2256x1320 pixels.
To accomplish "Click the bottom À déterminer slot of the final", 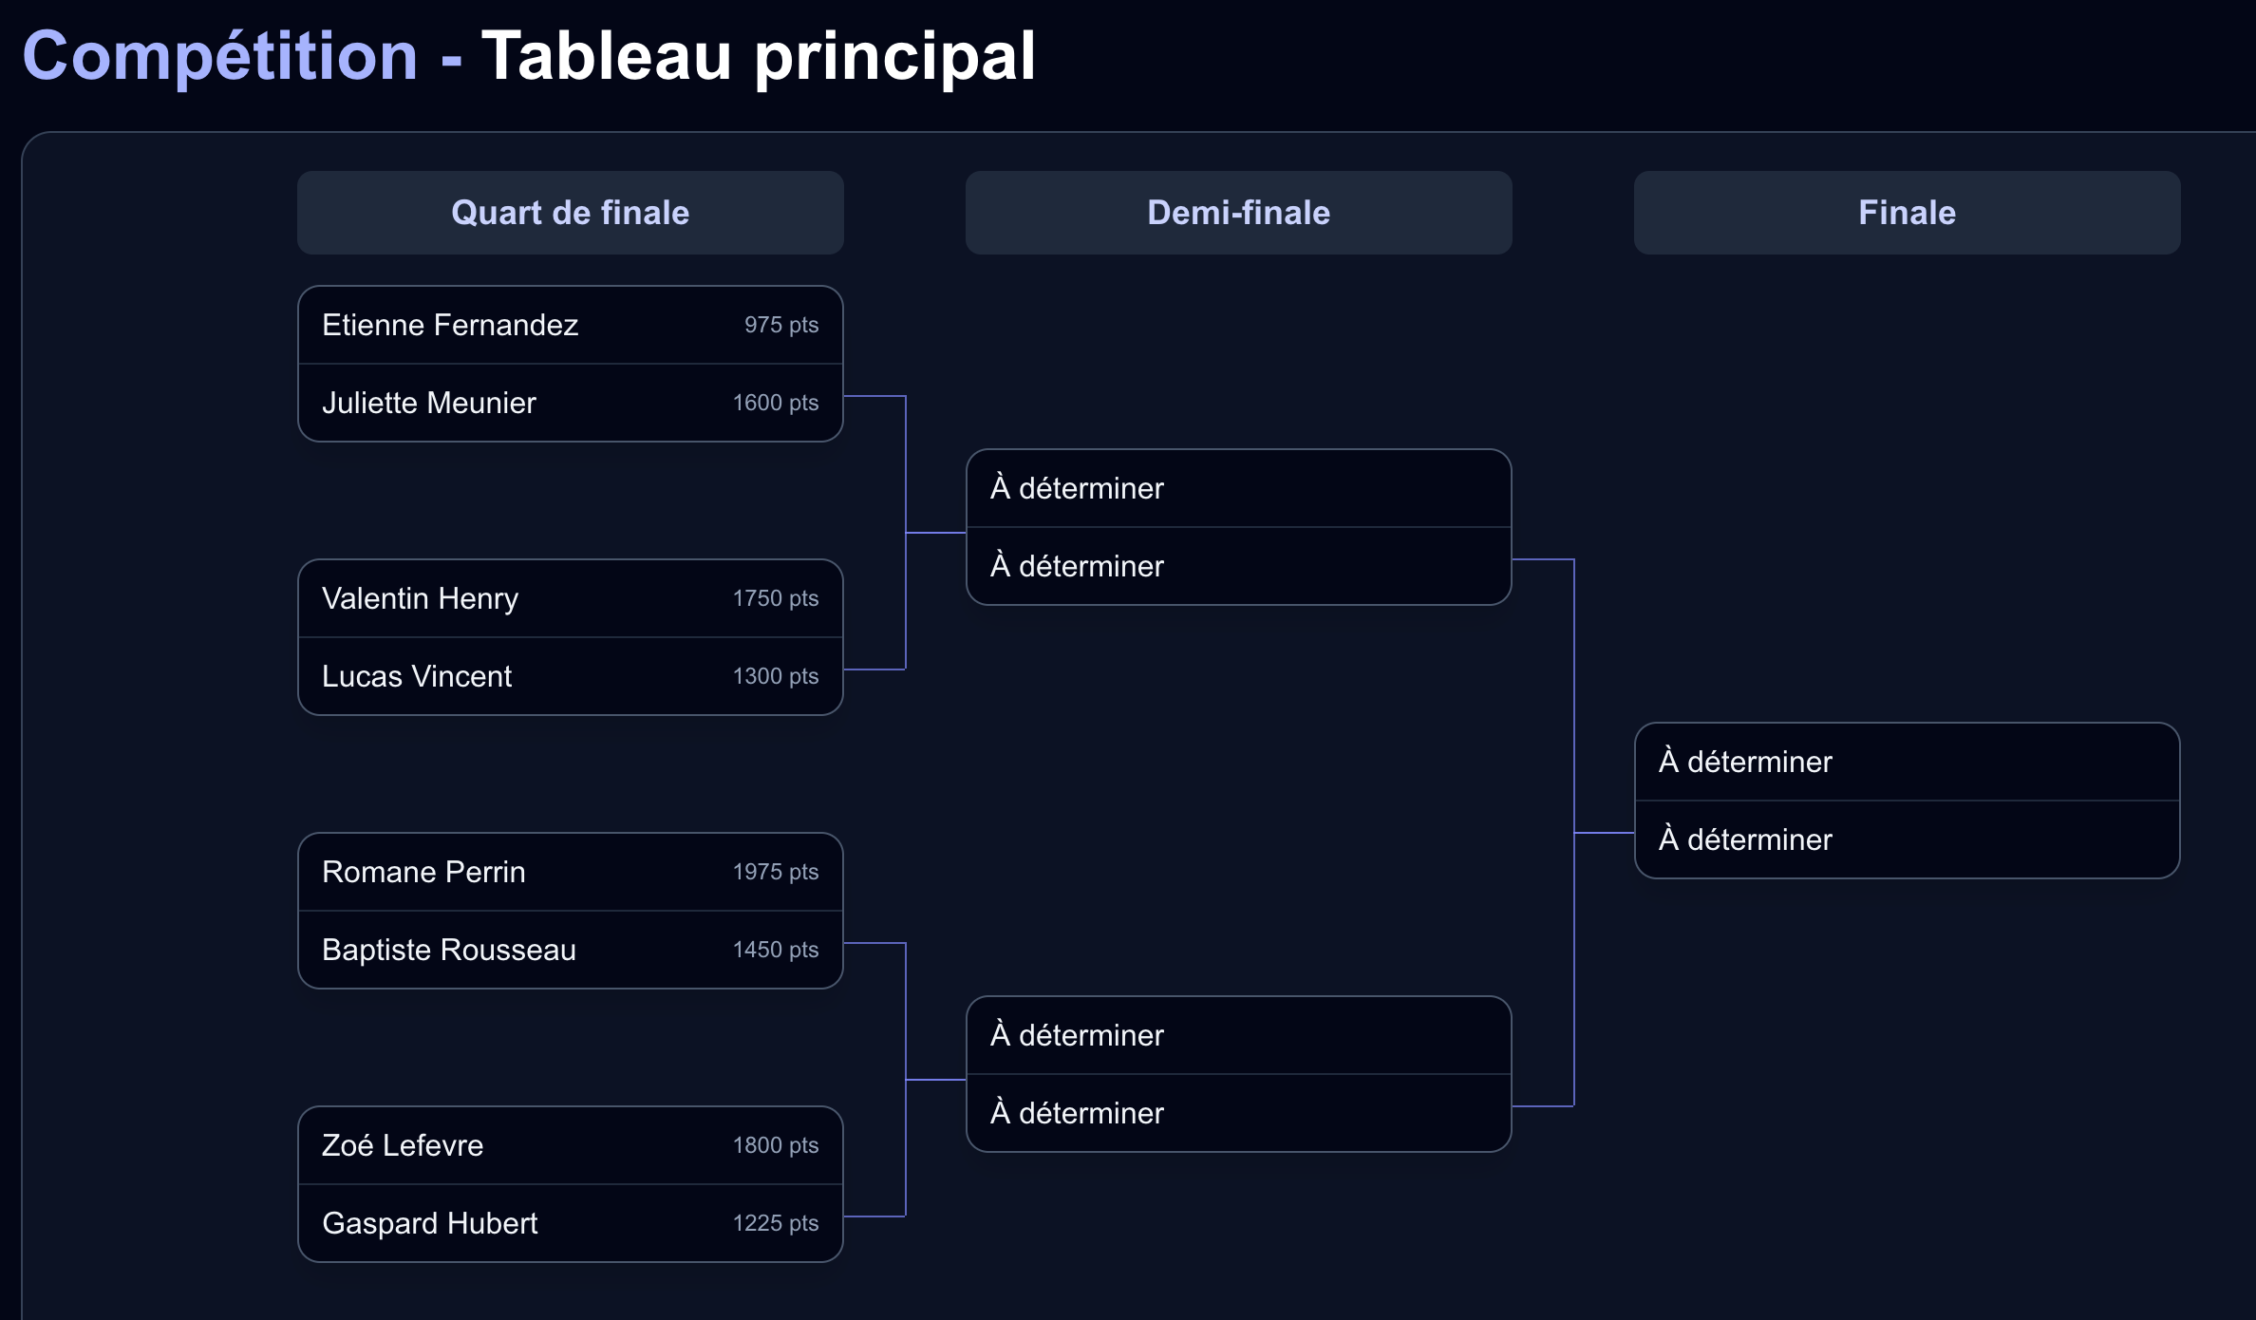I will point(1908,839).
